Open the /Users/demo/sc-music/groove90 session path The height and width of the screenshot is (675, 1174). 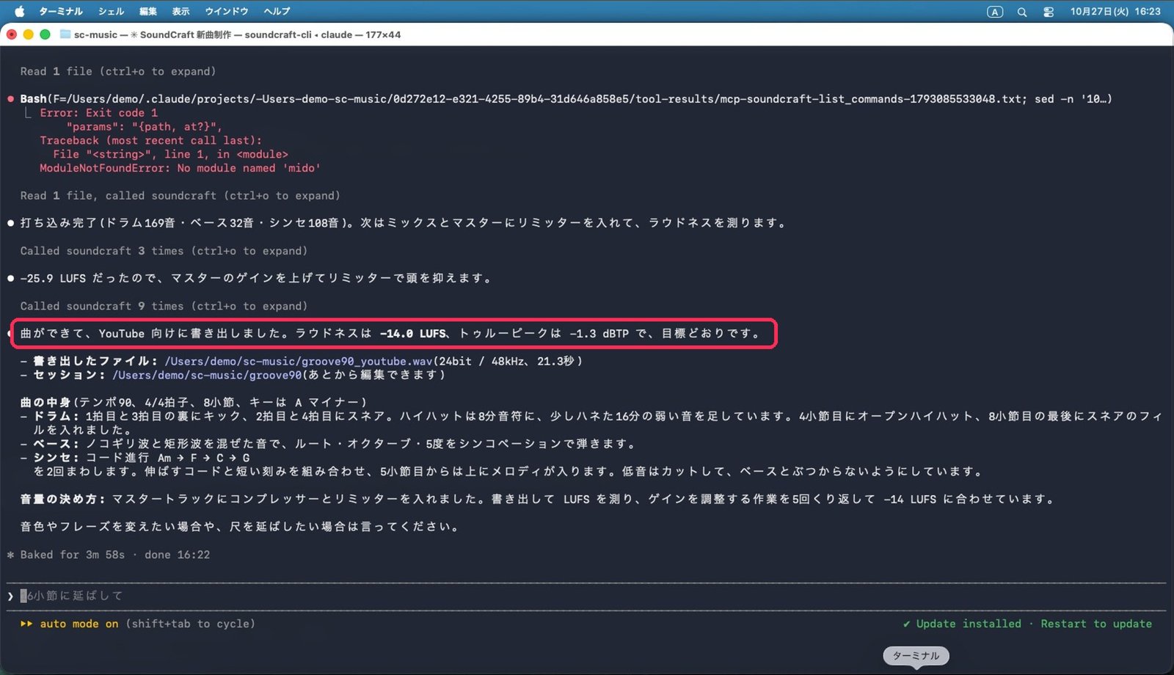207,375
